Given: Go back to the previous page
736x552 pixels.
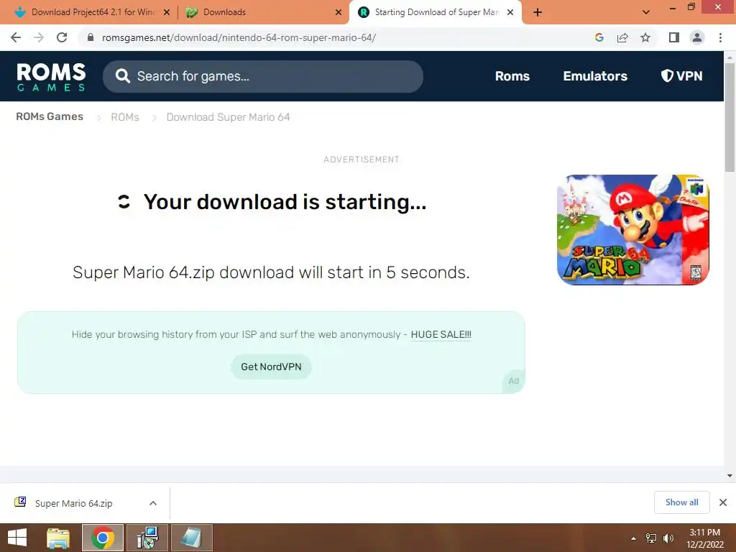Looking at the screenshot, I should (16, 37).
